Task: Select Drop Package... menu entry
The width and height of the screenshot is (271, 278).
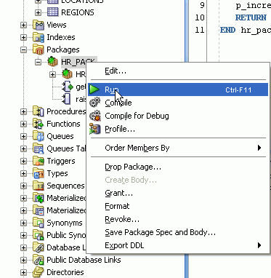Action: pos(178,167)
